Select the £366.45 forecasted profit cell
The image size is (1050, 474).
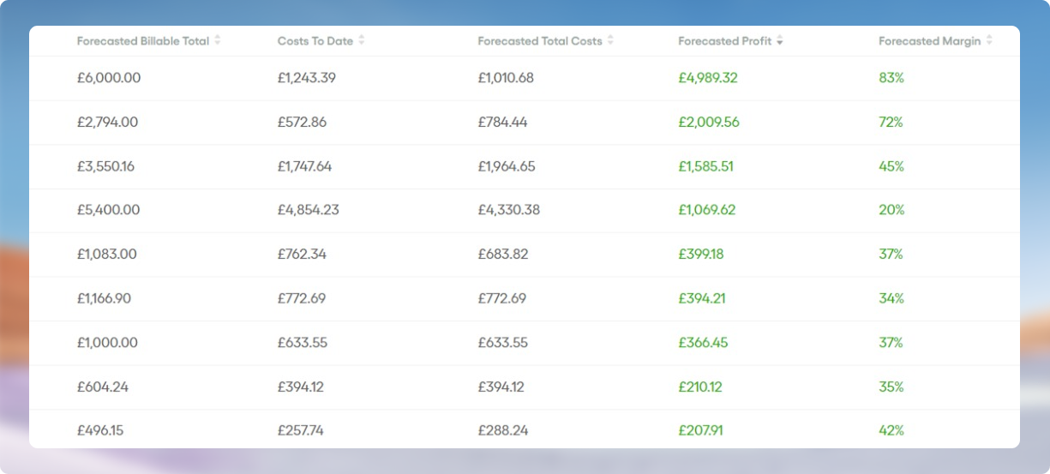coord(703,343)
